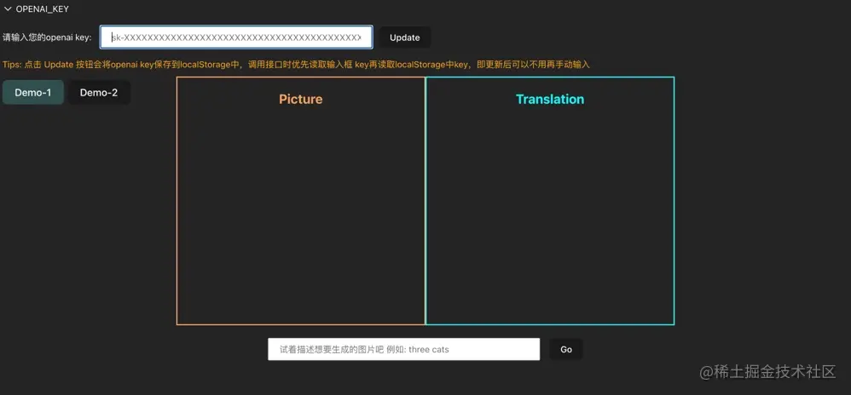Viewport: 851px width, 395px height.
Task: Focus the openai key input field
Action: pos(236,37)
